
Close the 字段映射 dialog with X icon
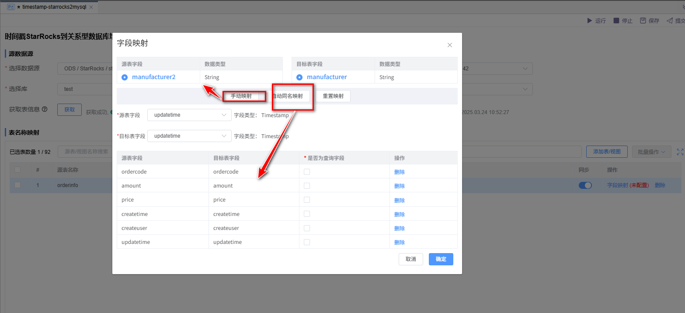pos(449,45)
